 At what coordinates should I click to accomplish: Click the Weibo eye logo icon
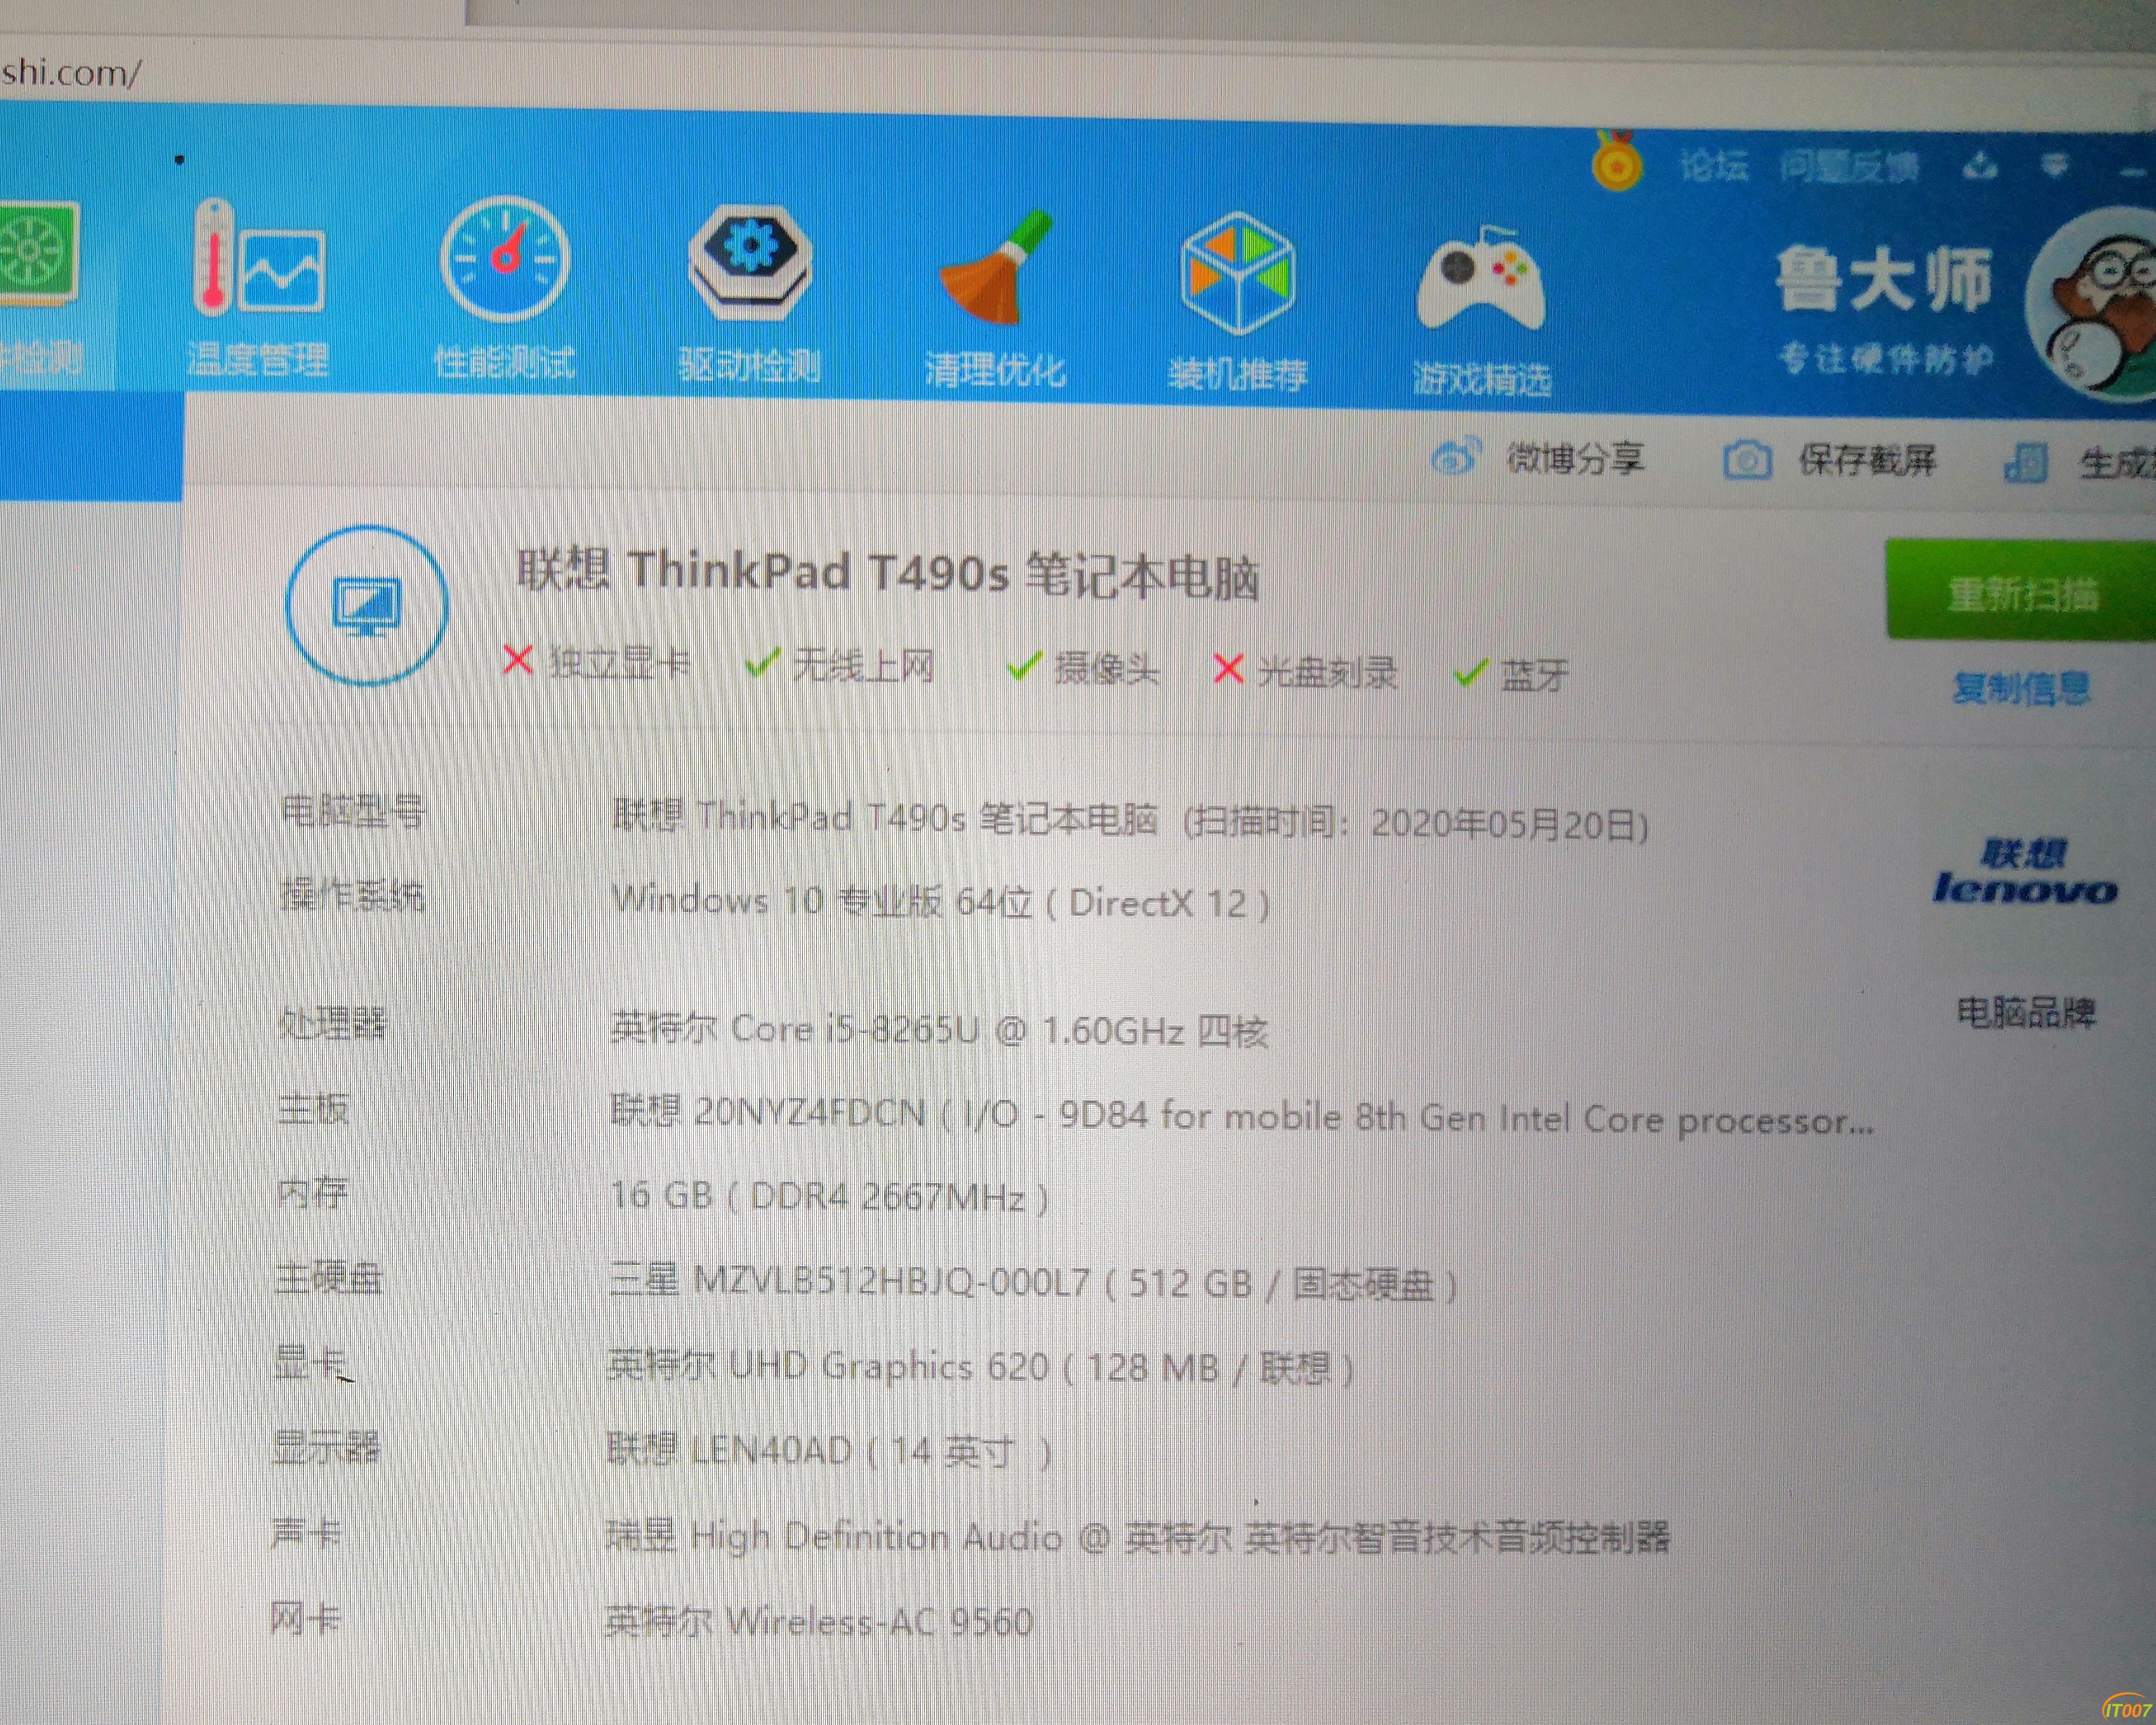click(x=1455, y=458)
